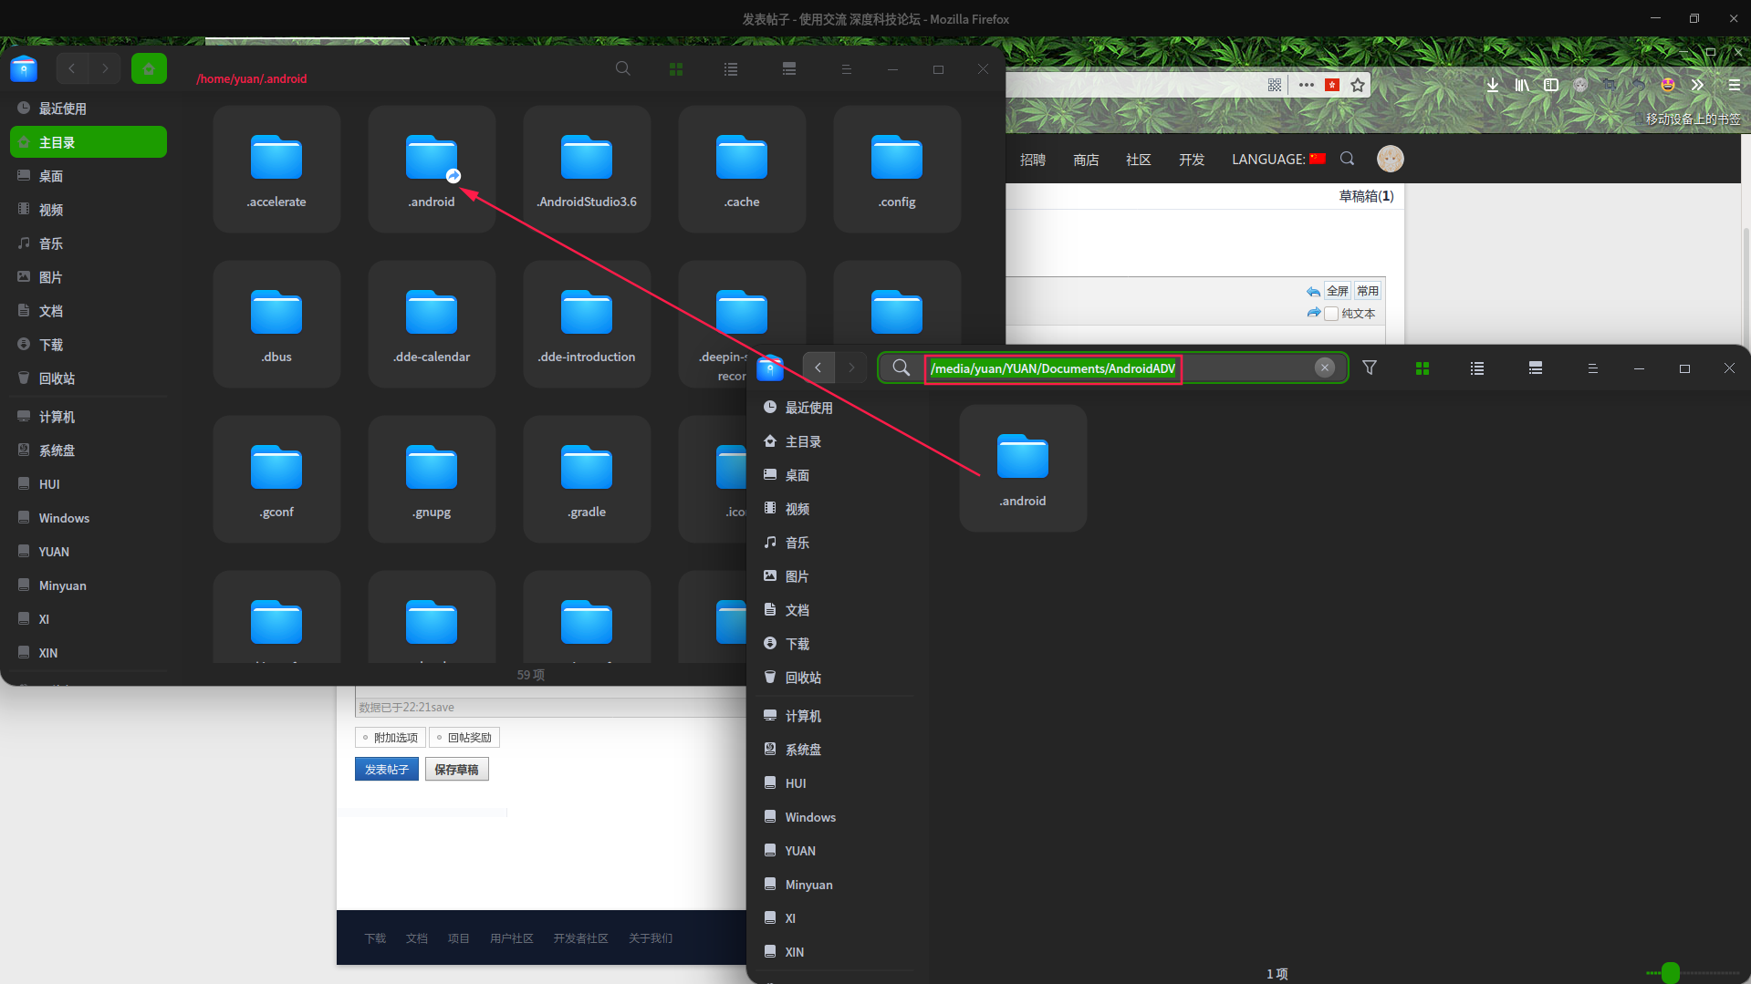Image resolution: width=1751 pixels, height=984 pixels.
Task: Switch front file manager to icon grid view
Action: [1422, 368]
